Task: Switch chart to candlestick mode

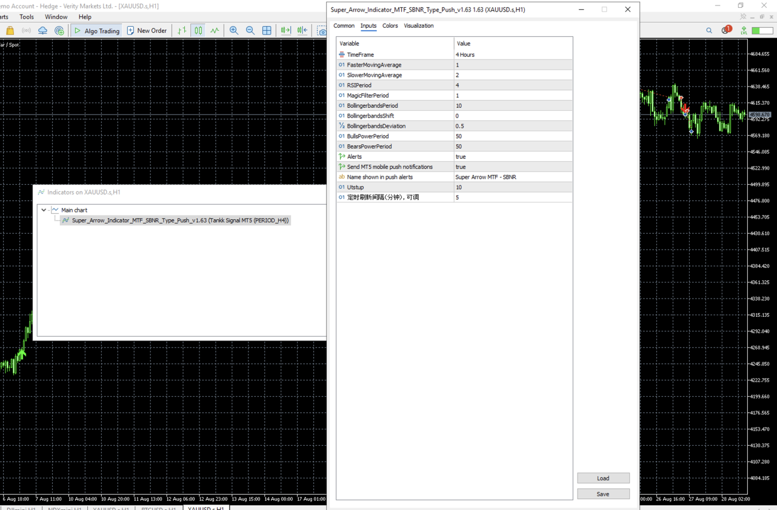Action: coord(198,30)
